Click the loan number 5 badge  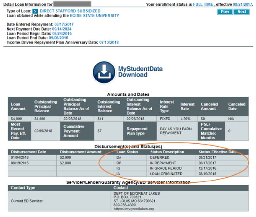[35, 11]
